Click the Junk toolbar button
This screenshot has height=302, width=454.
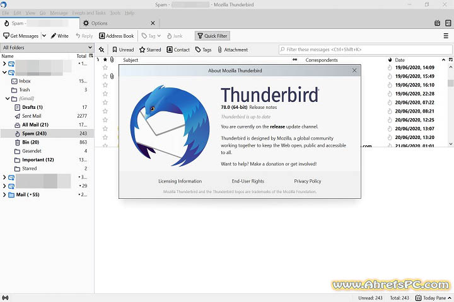(x=175, y=36)
